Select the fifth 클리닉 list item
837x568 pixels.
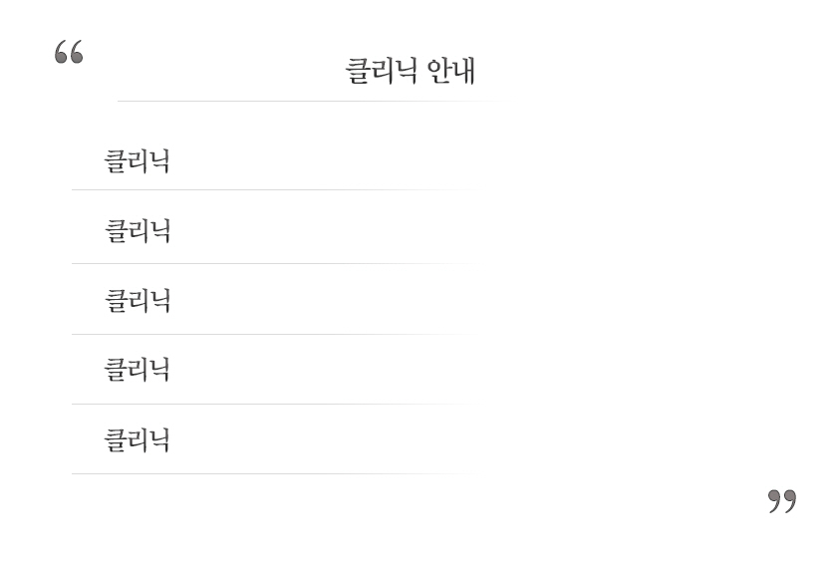pyautogui.click(x=138, y=440)
